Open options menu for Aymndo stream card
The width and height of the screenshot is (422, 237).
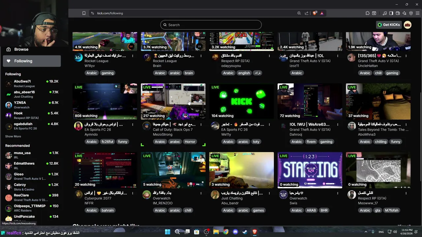[133, 125]
